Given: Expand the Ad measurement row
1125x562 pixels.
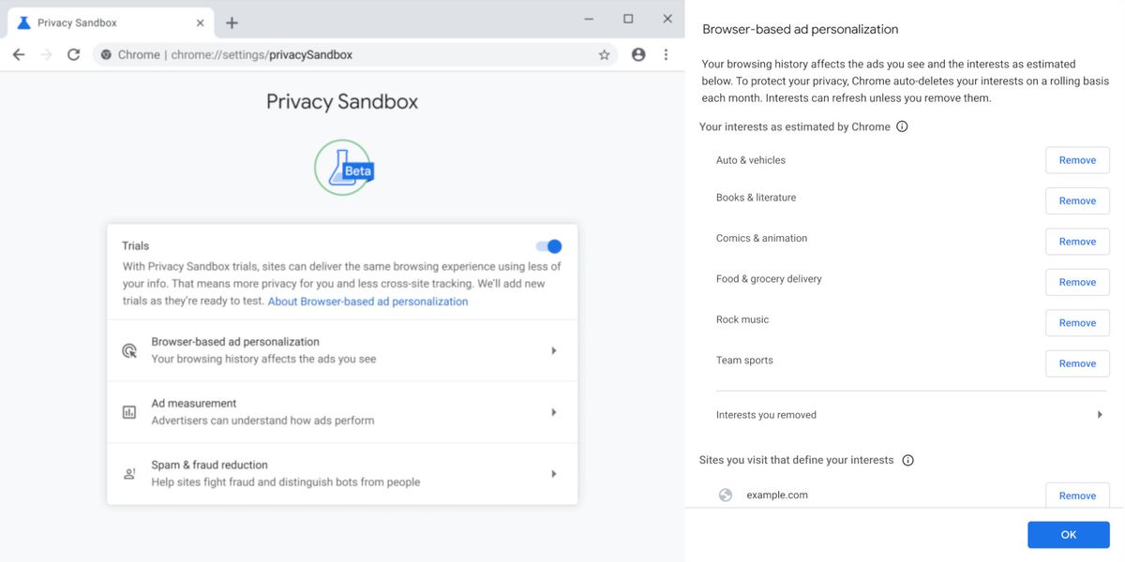Looking at the screenshot, I should (x=342, y=412).
